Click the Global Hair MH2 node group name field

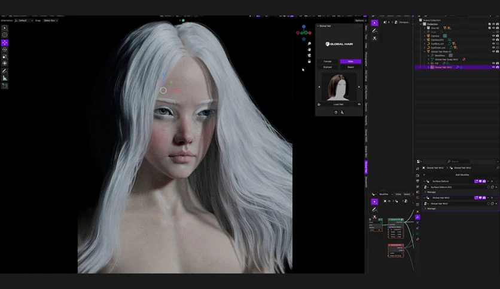click(458, 204)
